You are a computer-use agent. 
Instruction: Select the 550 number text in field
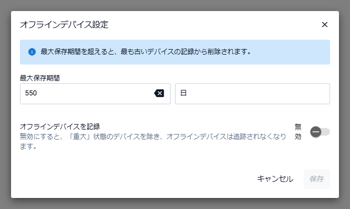click(x=31, y=93)
